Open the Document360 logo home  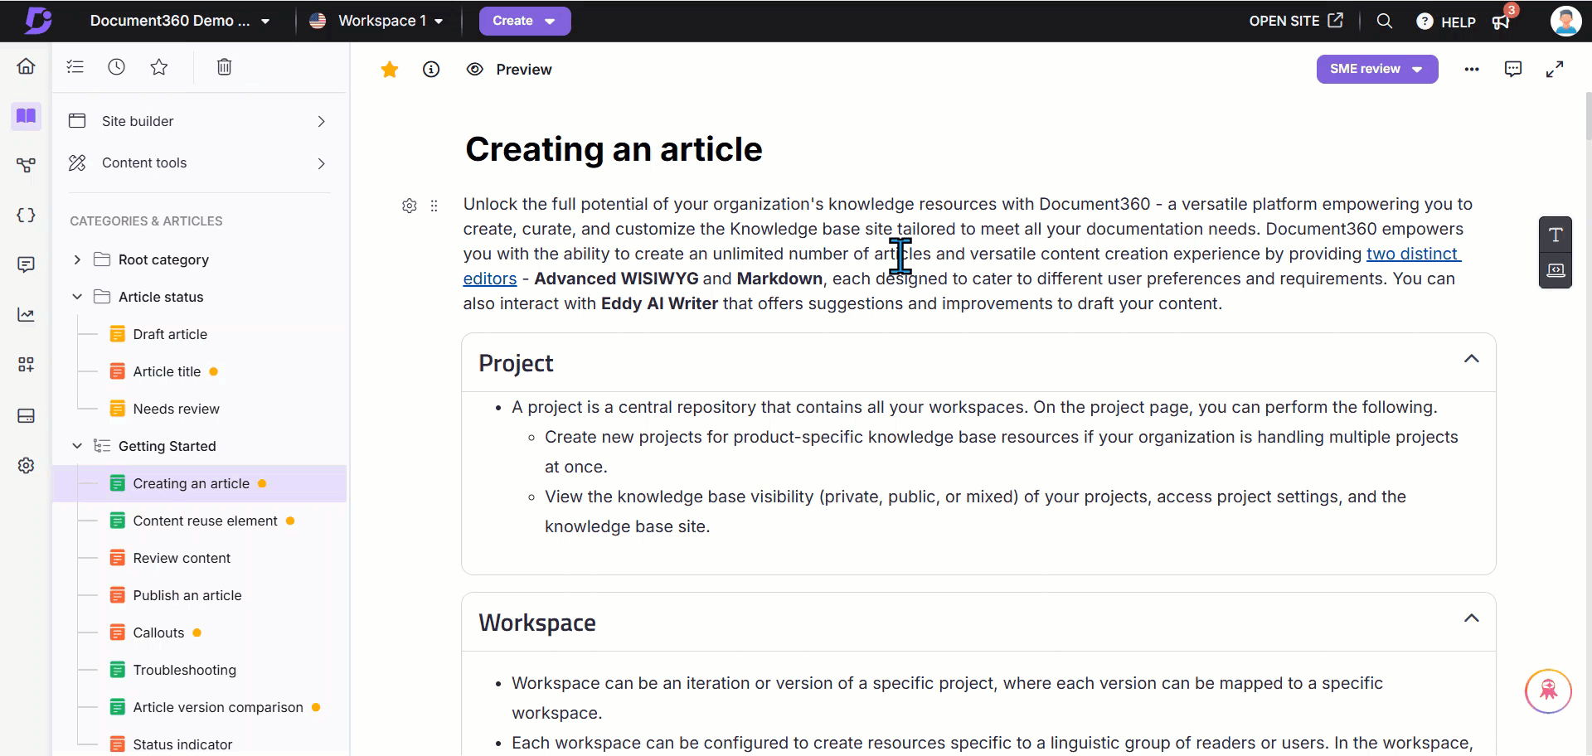point(37,20)
